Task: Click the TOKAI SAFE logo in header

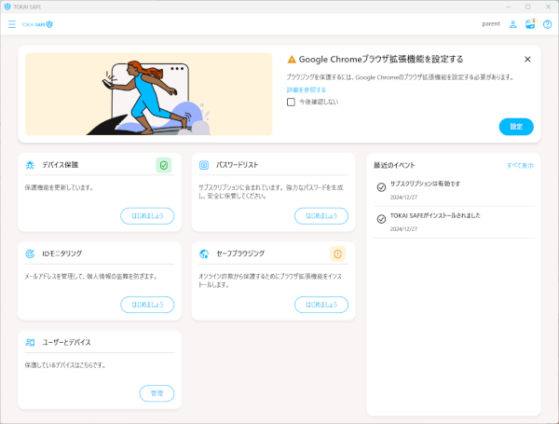Action: click(37, 24)
